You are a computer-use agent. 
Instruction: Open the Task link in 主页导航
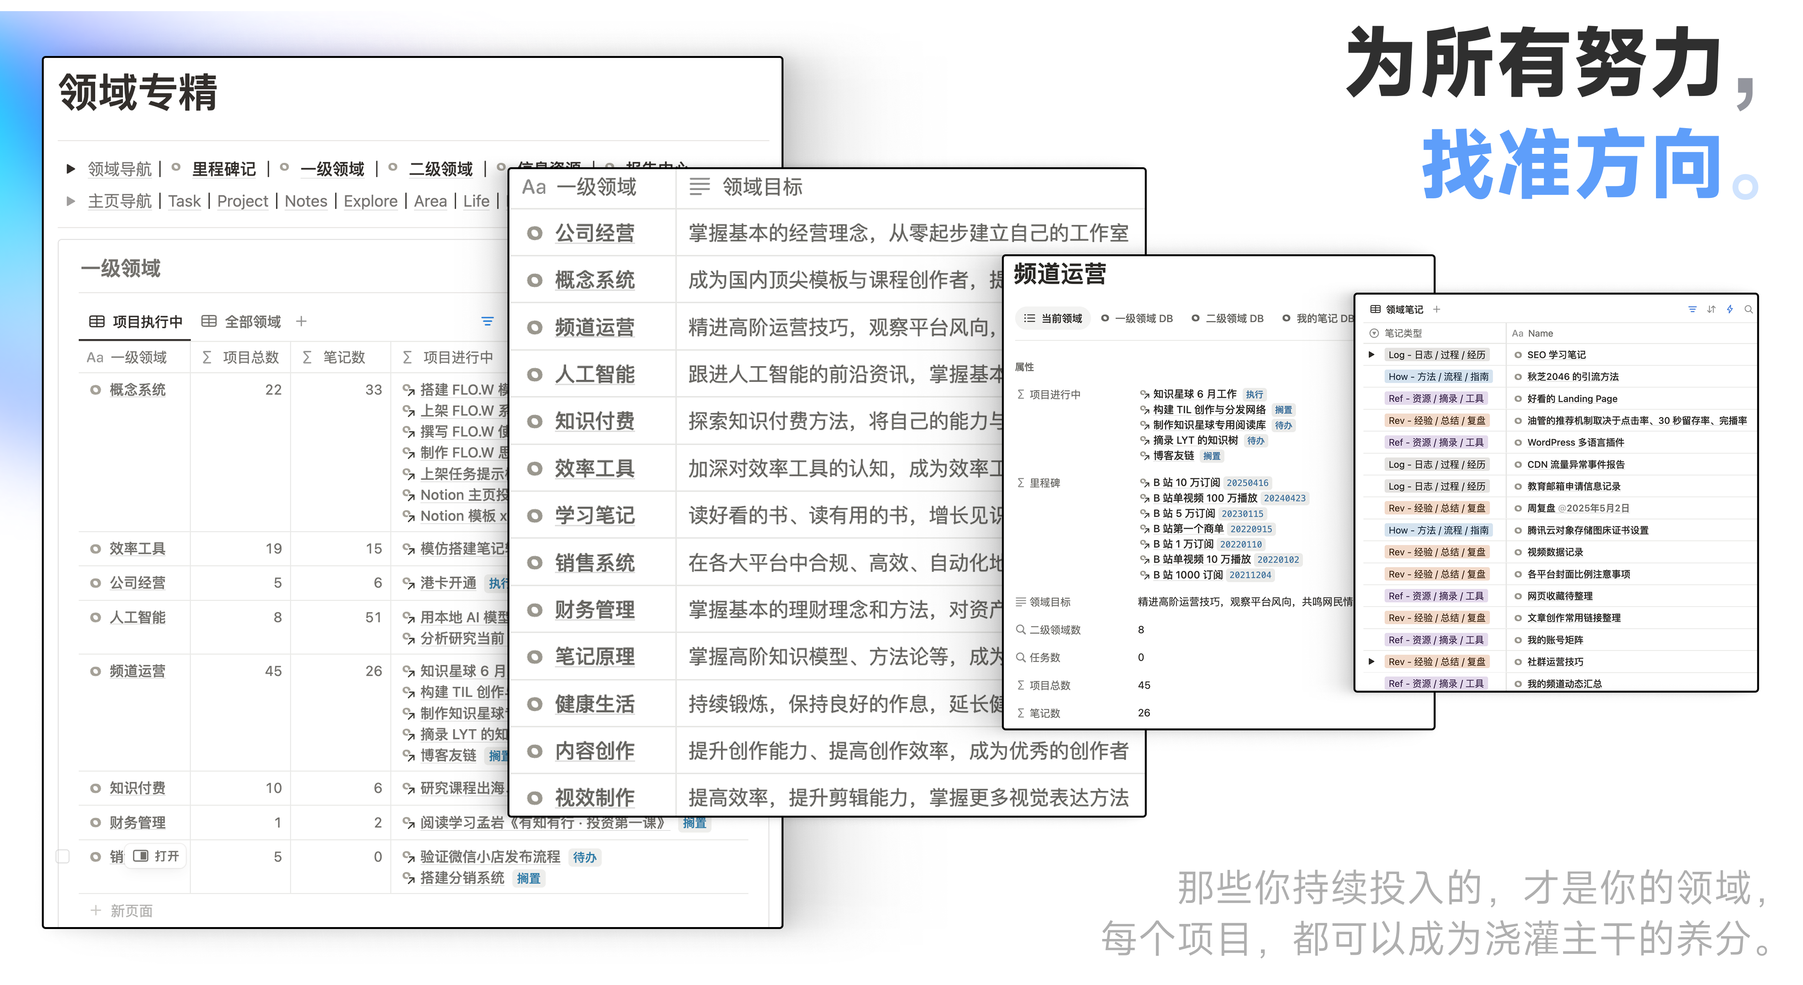[184, 201]
